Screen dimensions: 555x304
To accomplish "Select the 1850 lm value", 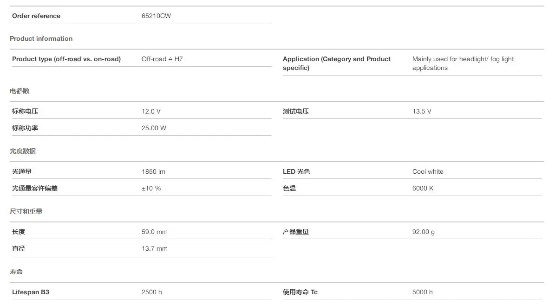I will pyautogui.click(x=153, y=171).
